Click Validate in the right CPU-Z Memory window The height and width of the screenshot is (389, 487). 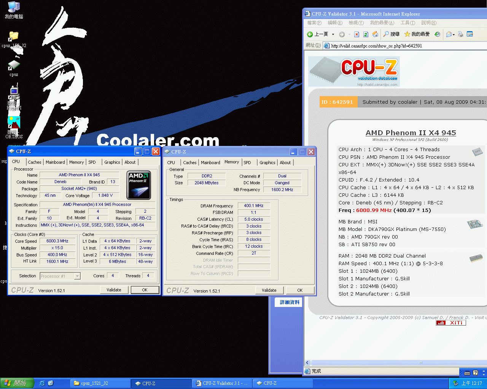click(x=269, y=290)
